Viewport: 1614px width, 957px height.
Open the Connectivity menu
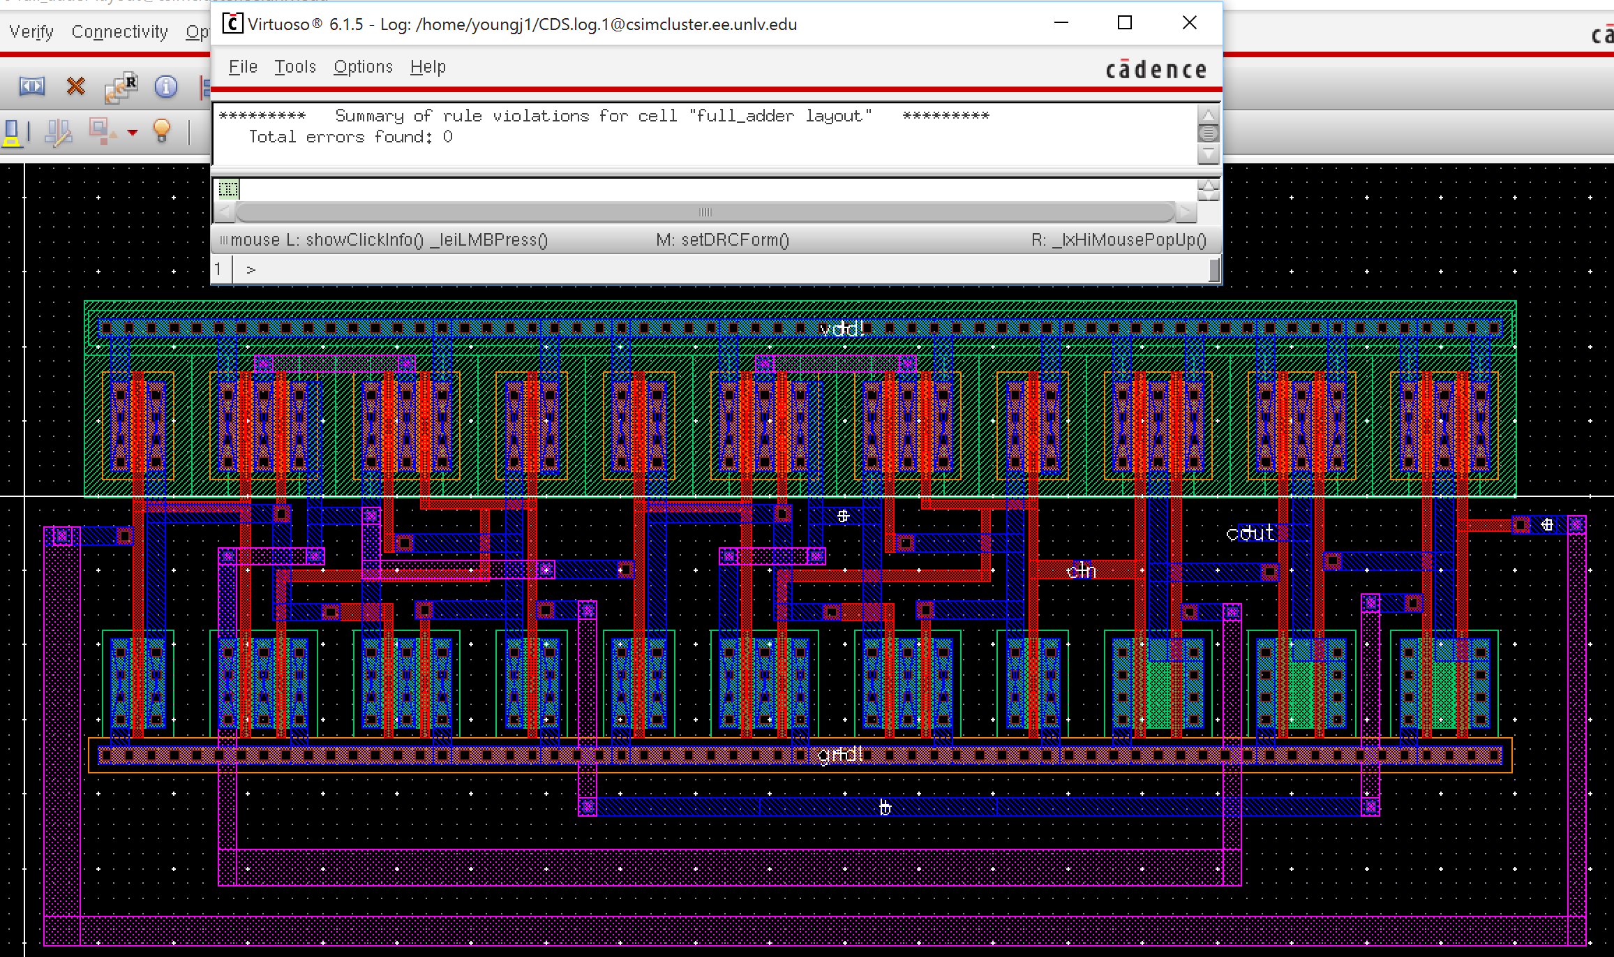click(x=119, y=32)
